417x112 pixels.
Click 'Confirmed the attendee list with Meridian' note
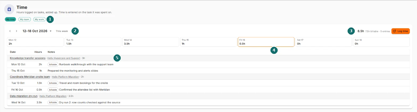click(x=85, y=90)
